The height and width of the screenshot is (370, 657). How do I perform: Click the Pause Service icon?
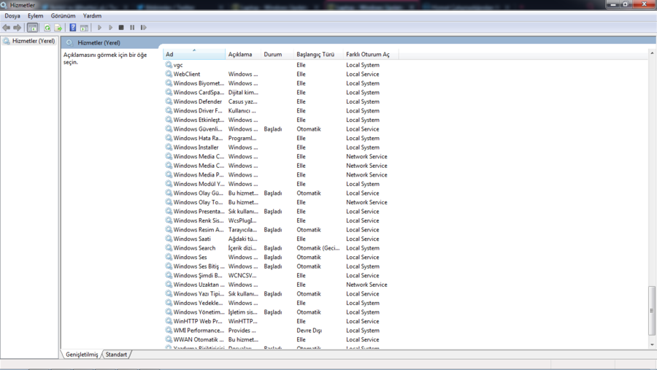coord(132,28)
